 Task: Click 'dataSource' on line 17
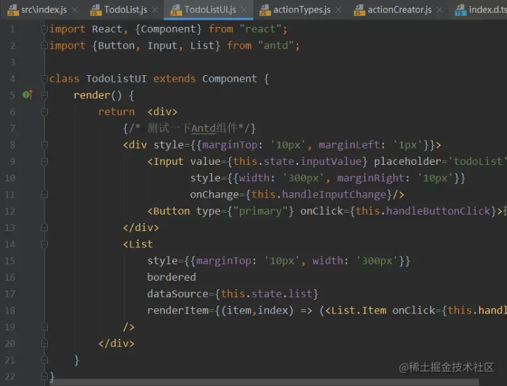point(178,294)
